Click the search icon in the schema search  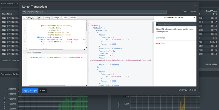157,24
